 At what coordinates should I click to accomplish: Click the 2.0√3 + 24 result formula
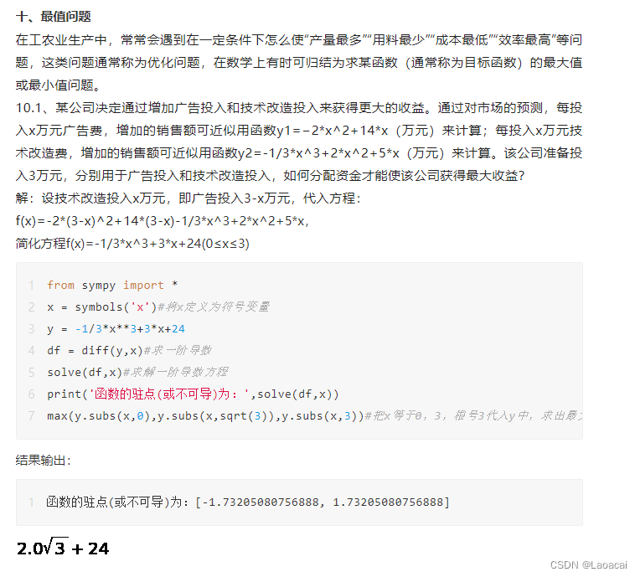click(x=63, y=548)
